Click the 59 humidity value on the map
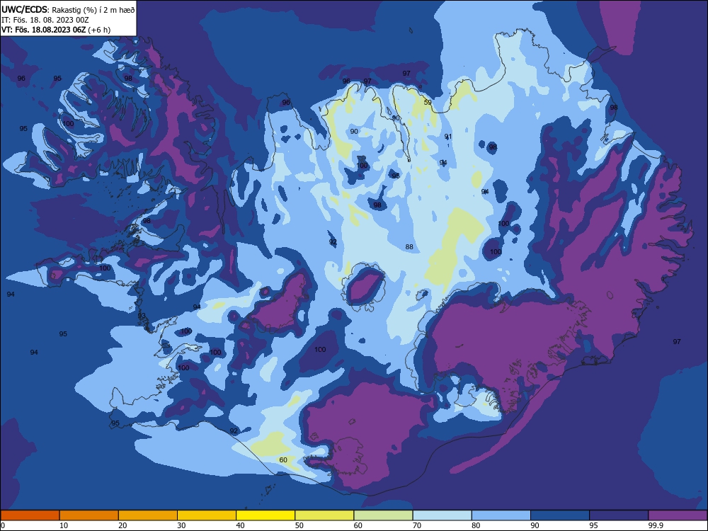 [x=428, y=103]
